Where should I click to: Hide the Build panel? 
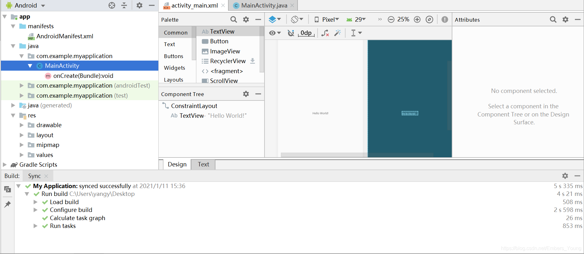point(577,176)
